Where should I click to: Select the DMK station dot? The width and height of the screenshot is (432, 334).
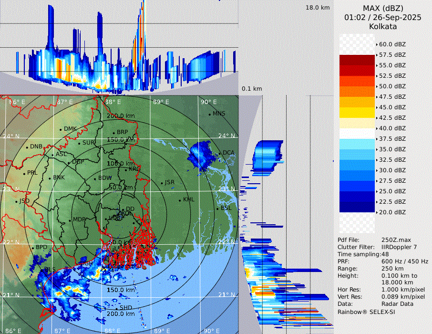pyautogui.click(x=61, y=129)
